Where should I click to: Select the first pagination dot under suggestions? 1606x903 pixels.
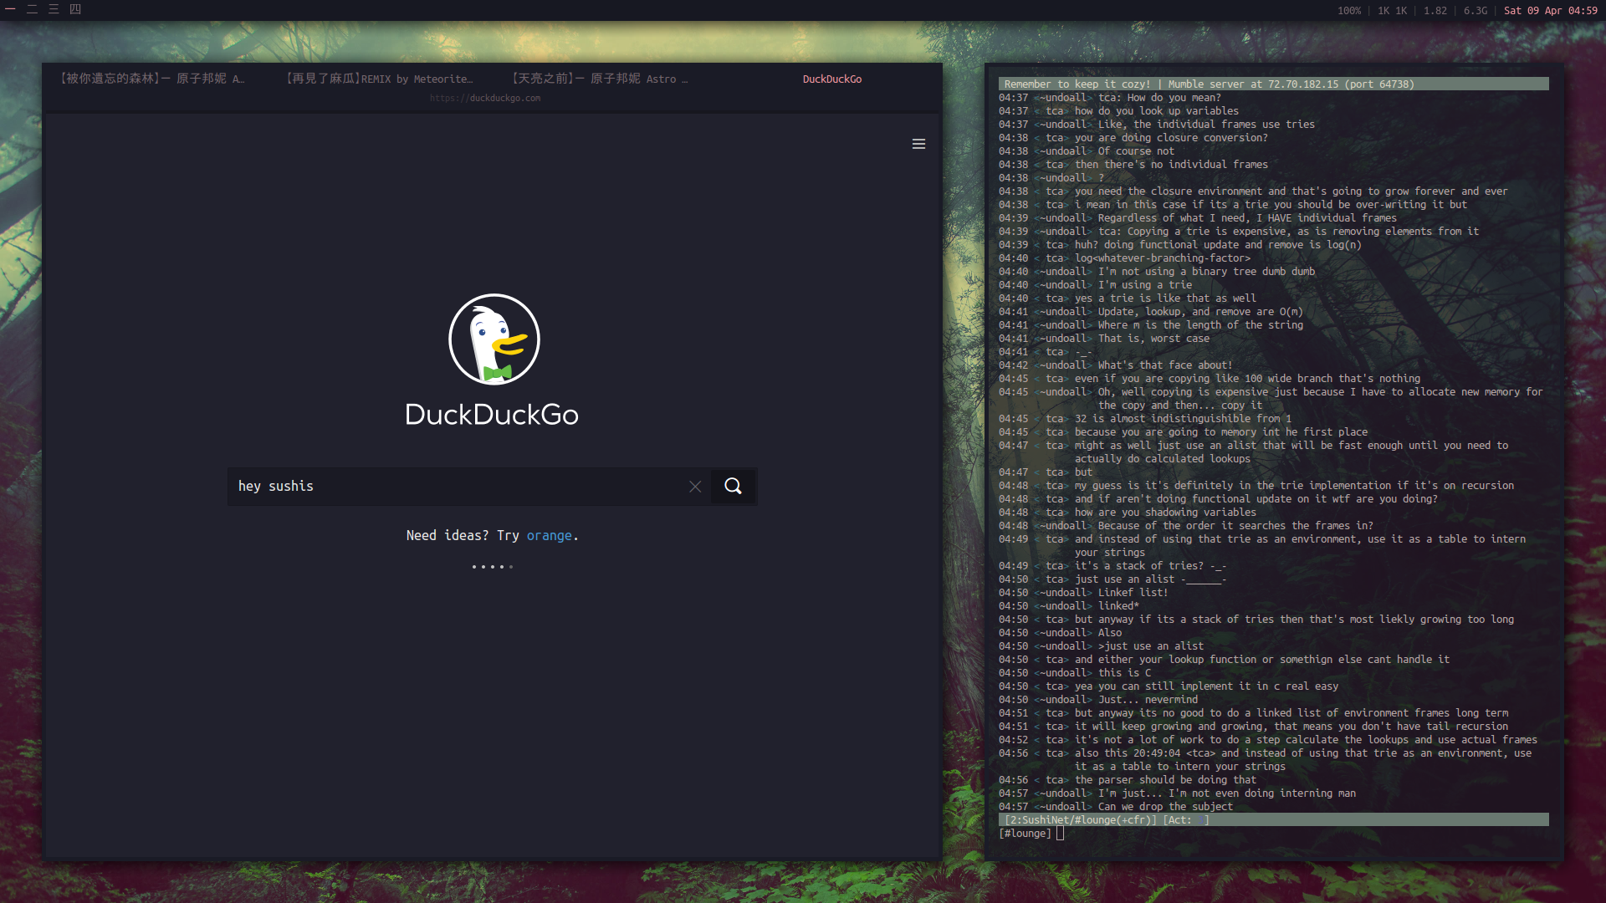click(473, 567)
